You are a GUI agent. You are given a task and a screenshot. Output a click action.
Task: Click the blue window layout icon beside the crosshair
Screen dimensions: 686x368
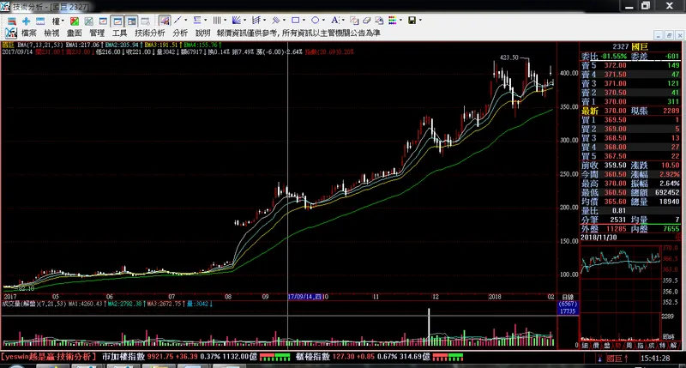40,21
